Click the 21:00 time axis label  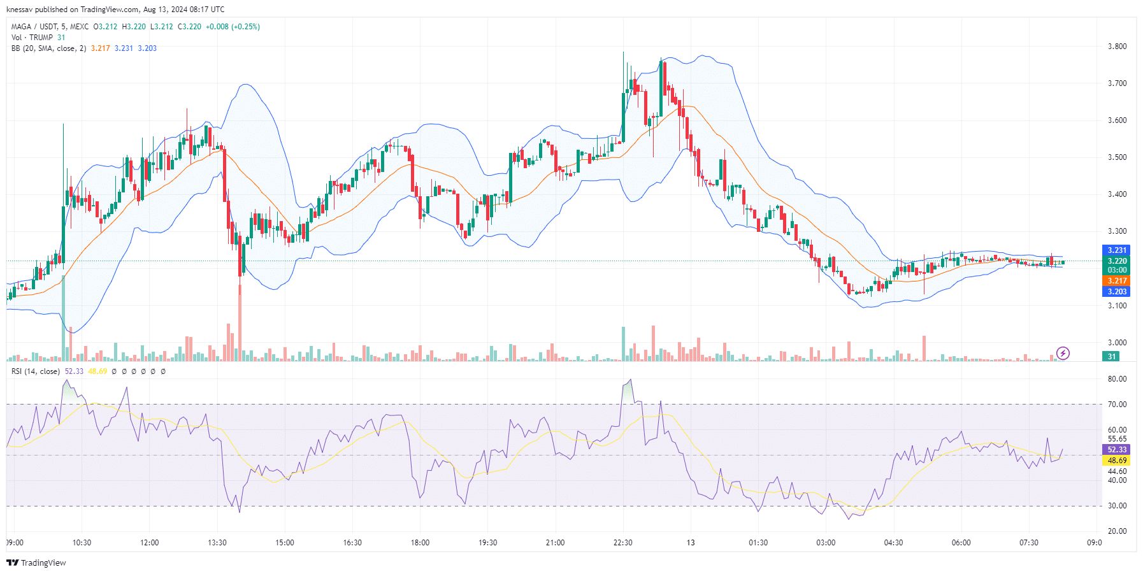pyautogui.click(x=555, y=543)
